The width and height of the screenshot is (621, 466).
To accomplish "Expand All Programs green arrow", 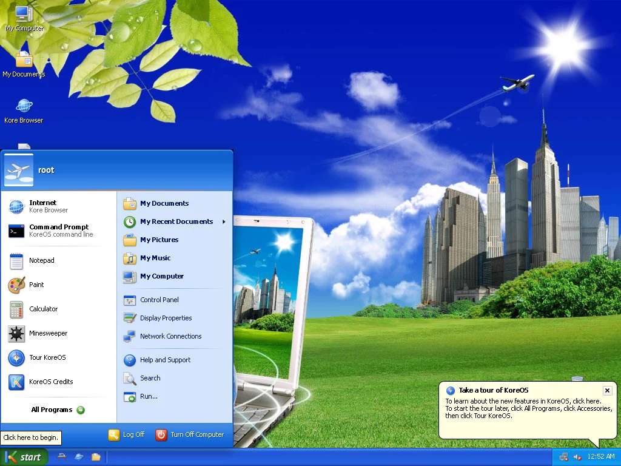I will tap(81, 410).
